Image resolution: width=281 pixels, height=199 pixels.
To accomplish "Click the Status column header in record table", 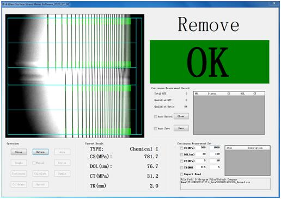I will pos(212,94).
